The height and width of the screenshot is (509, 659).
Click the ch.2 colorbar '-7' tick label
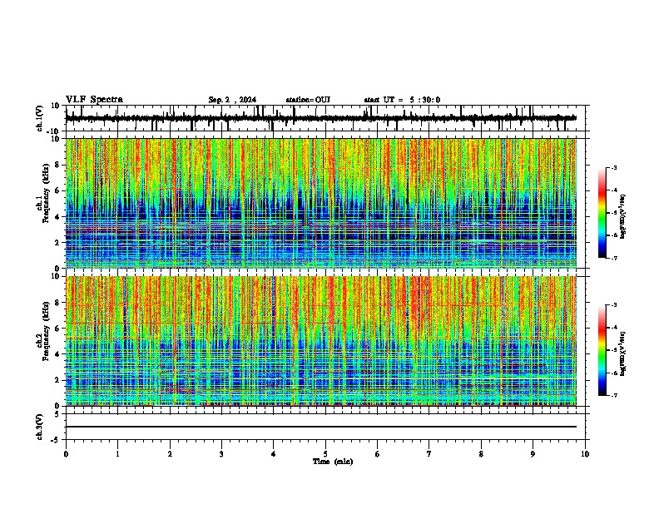[x=614, y=396]
